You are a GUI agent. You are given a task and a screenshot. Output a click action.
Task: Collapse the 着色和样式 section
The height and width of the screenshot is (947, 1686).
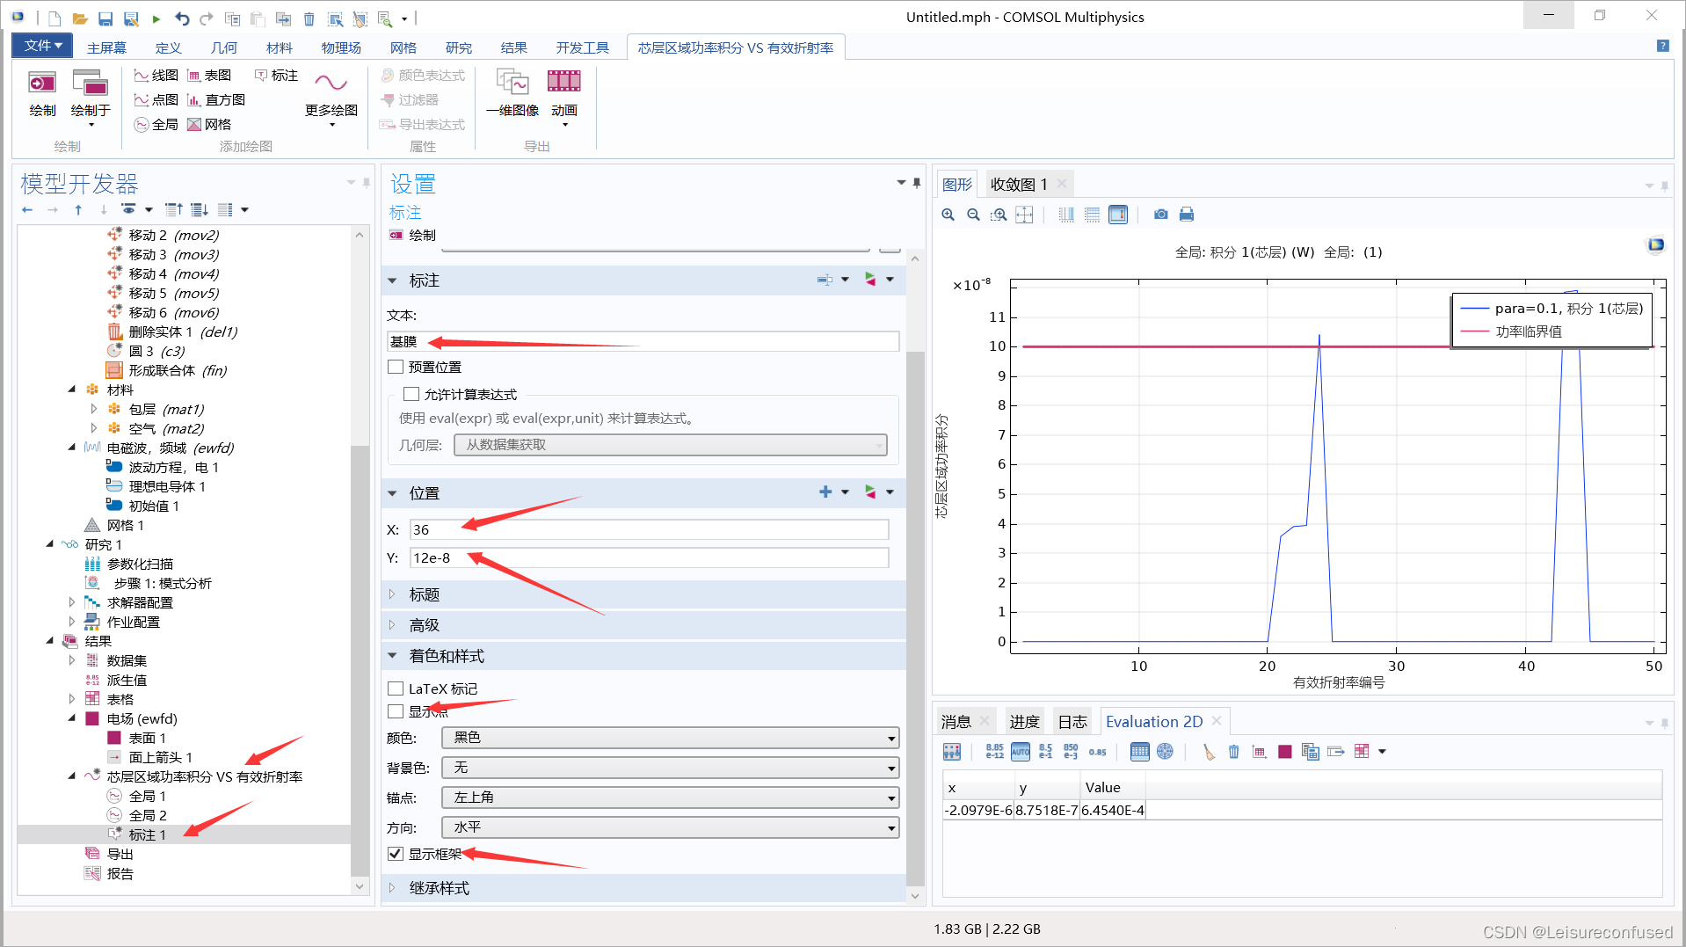click(392, 656)
